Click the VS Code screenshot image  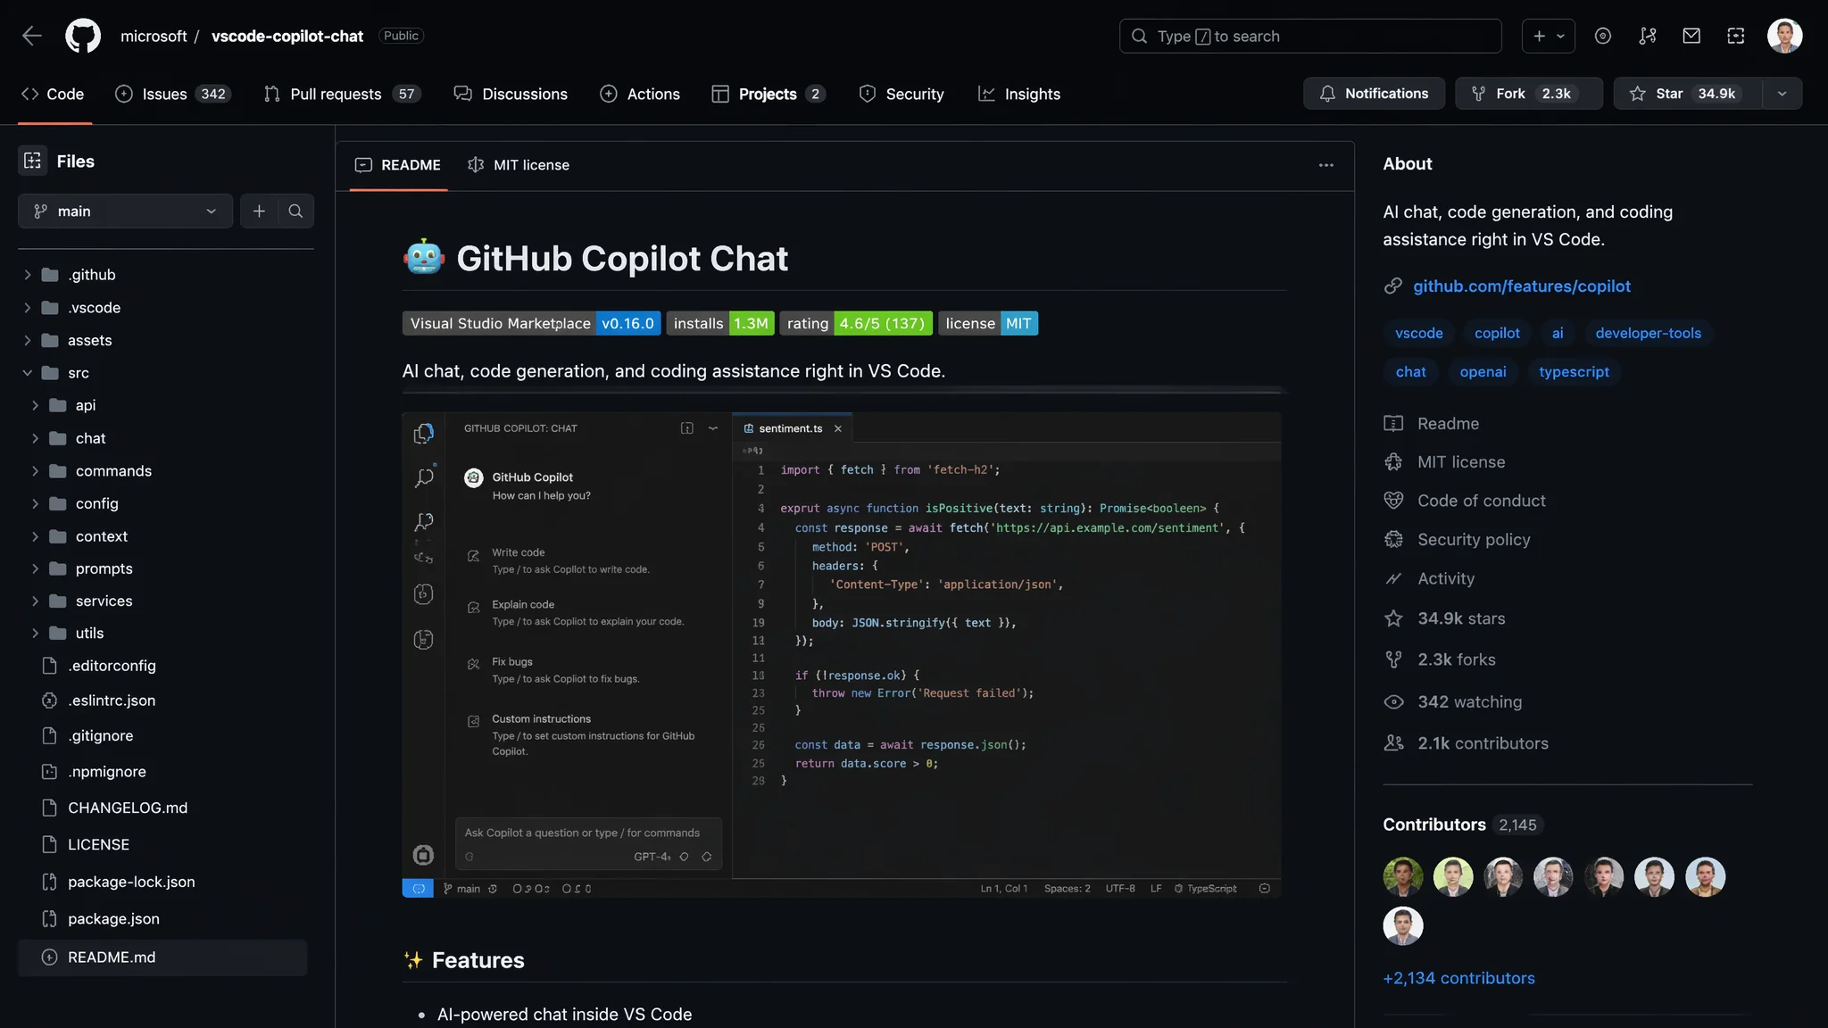(842, 654)
